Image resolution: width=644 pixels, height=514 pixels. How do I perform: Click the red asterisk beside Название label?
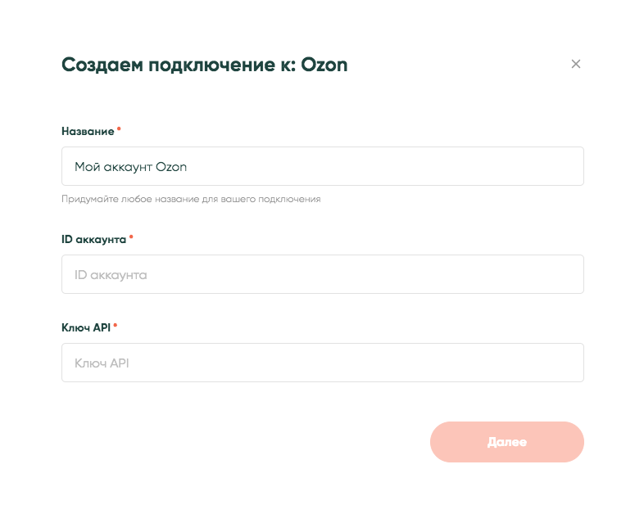click(119, 129)
